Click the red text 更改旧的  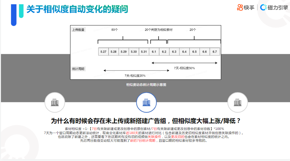point(178,137)
